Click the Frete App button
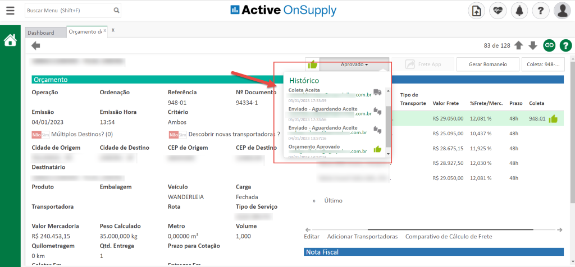 [423, 65]
